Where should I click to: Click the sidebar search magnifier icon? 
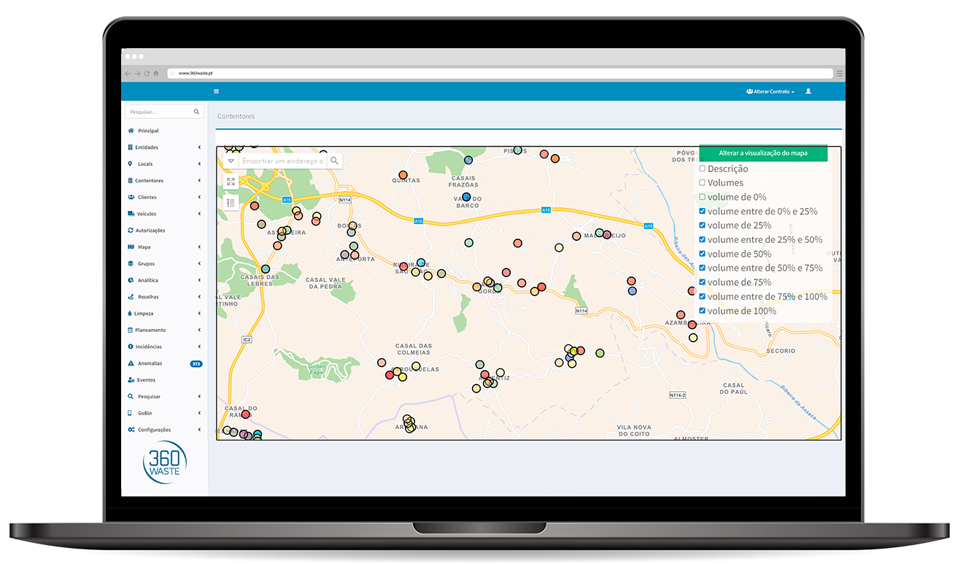196,112
